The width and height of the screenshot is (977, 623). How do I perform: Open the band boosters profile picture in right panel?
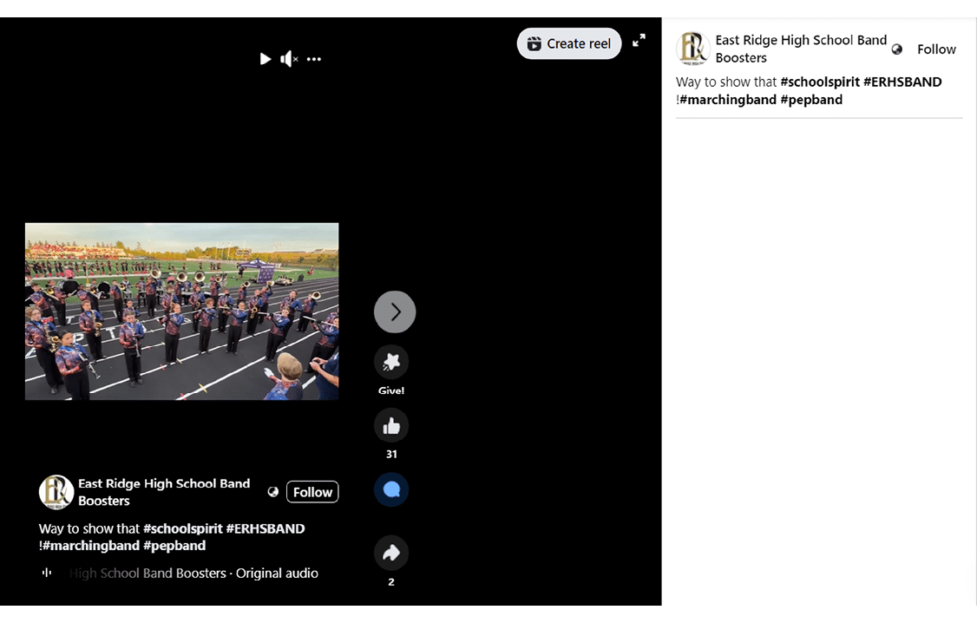693,49
